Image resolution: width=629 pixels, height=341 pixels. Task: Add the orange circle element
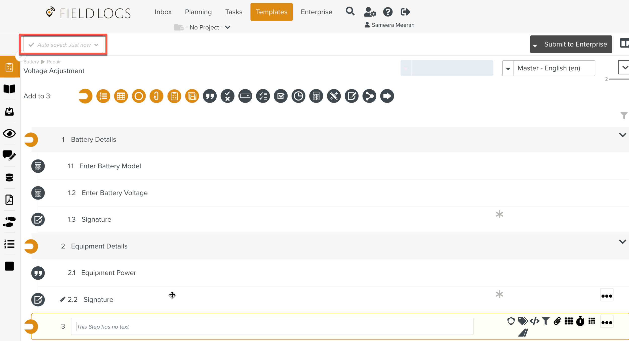pyautogui.click(x=139, y=96)
